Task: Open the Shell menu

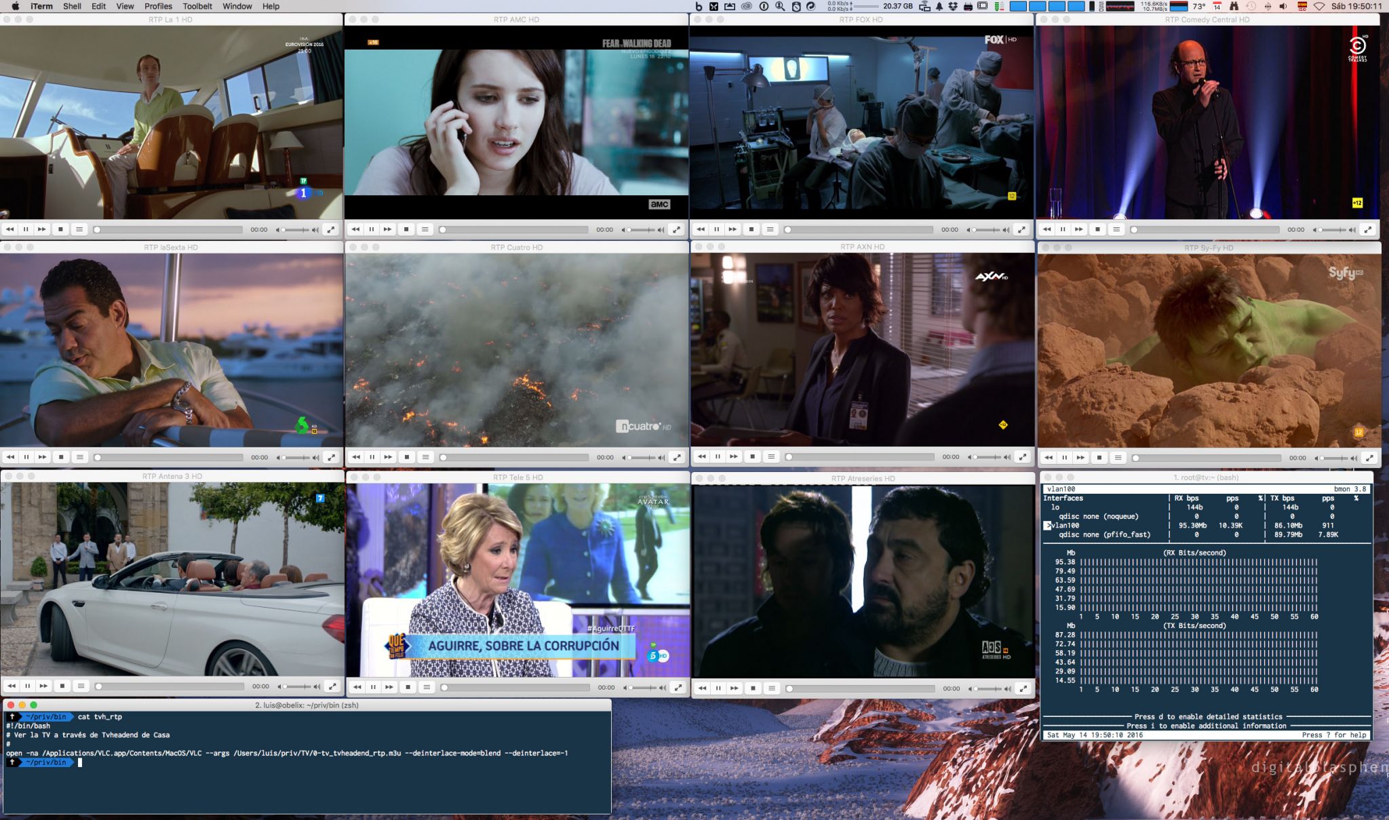Action: pos(72,6)
